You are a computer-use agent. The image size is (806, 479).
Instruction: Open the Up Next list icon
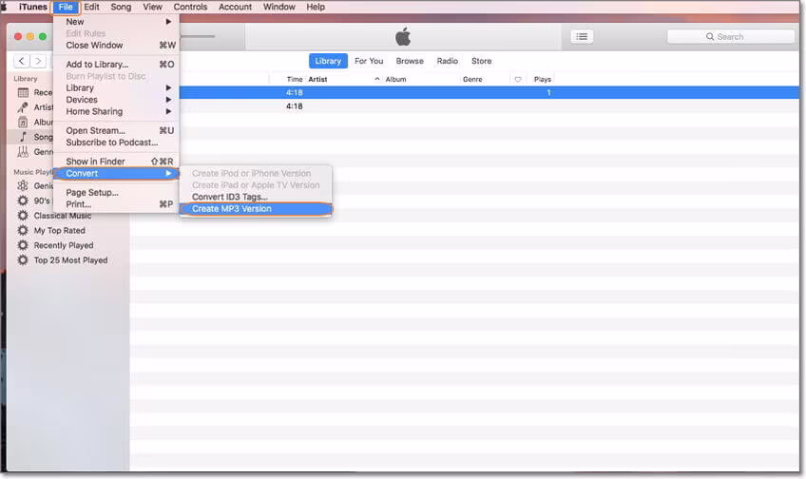(582, 36)
